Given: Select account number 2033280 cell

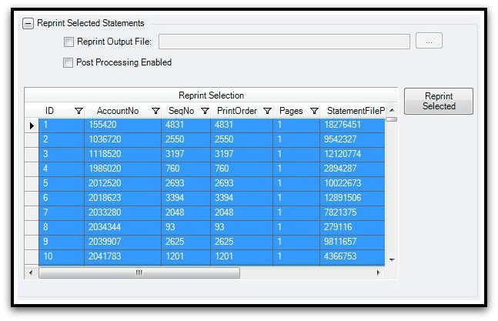Looking at the screenshot, I should pos(123,213).
